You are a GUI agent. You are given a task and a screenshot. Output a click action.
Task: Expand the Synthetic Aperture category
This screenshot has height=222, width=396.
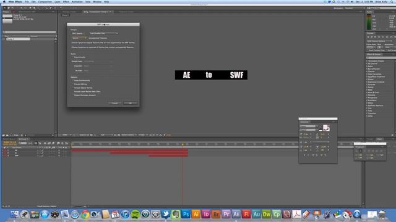pyautogui.click(x=367, y=105)
